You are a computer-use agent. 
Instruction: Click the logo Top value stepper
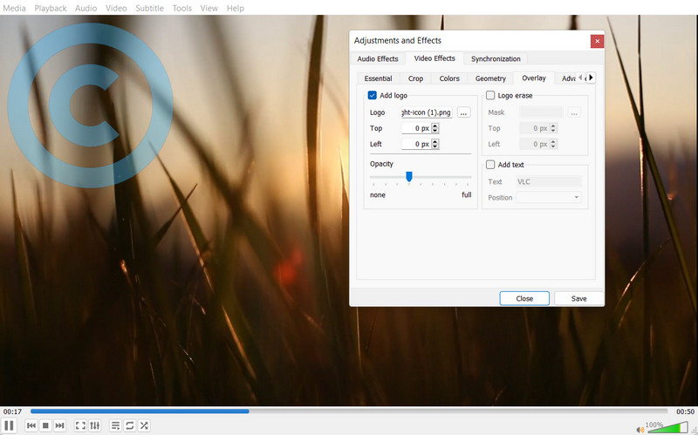435,128
